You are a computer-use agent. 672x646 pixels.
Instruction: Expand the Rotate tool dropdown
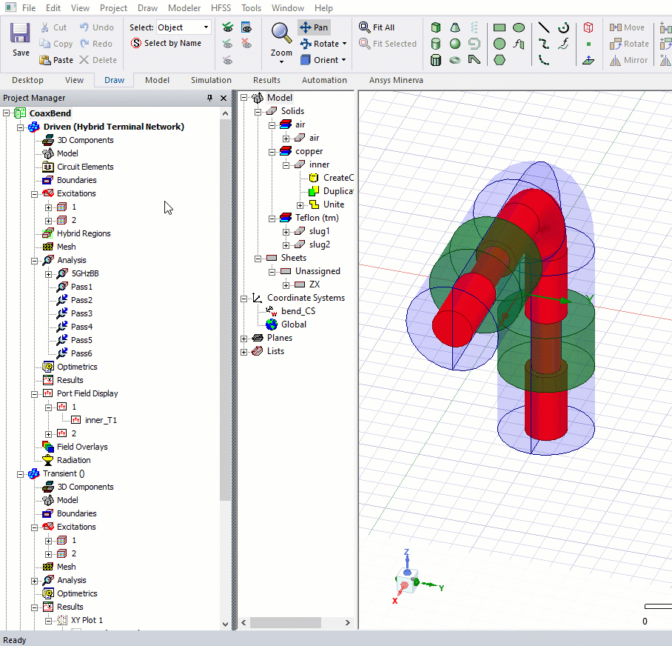click(345, 44)
